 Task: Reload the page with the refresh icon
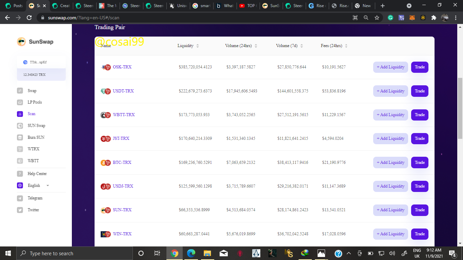coord(29,18)
